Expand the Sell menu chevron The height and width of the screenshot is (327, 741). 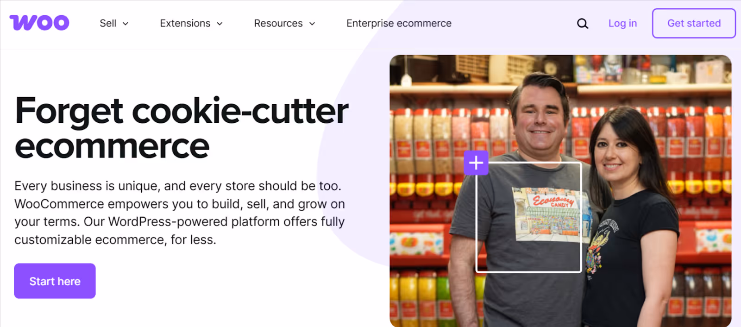126,24
